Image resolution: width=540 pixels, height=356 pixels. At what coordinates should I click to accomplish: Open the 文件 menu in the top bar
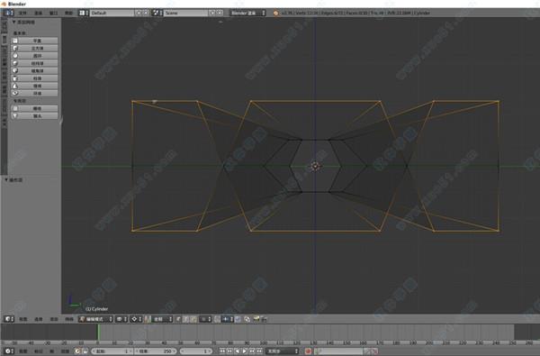pyautogui.click(x=23, y=14)
